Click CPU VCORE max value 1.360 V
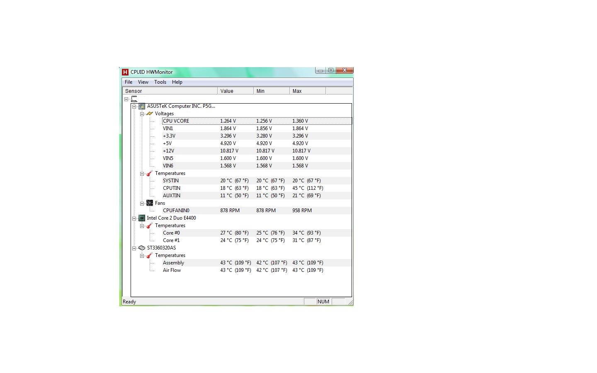The image size is (597, 373). coord(300,121)
